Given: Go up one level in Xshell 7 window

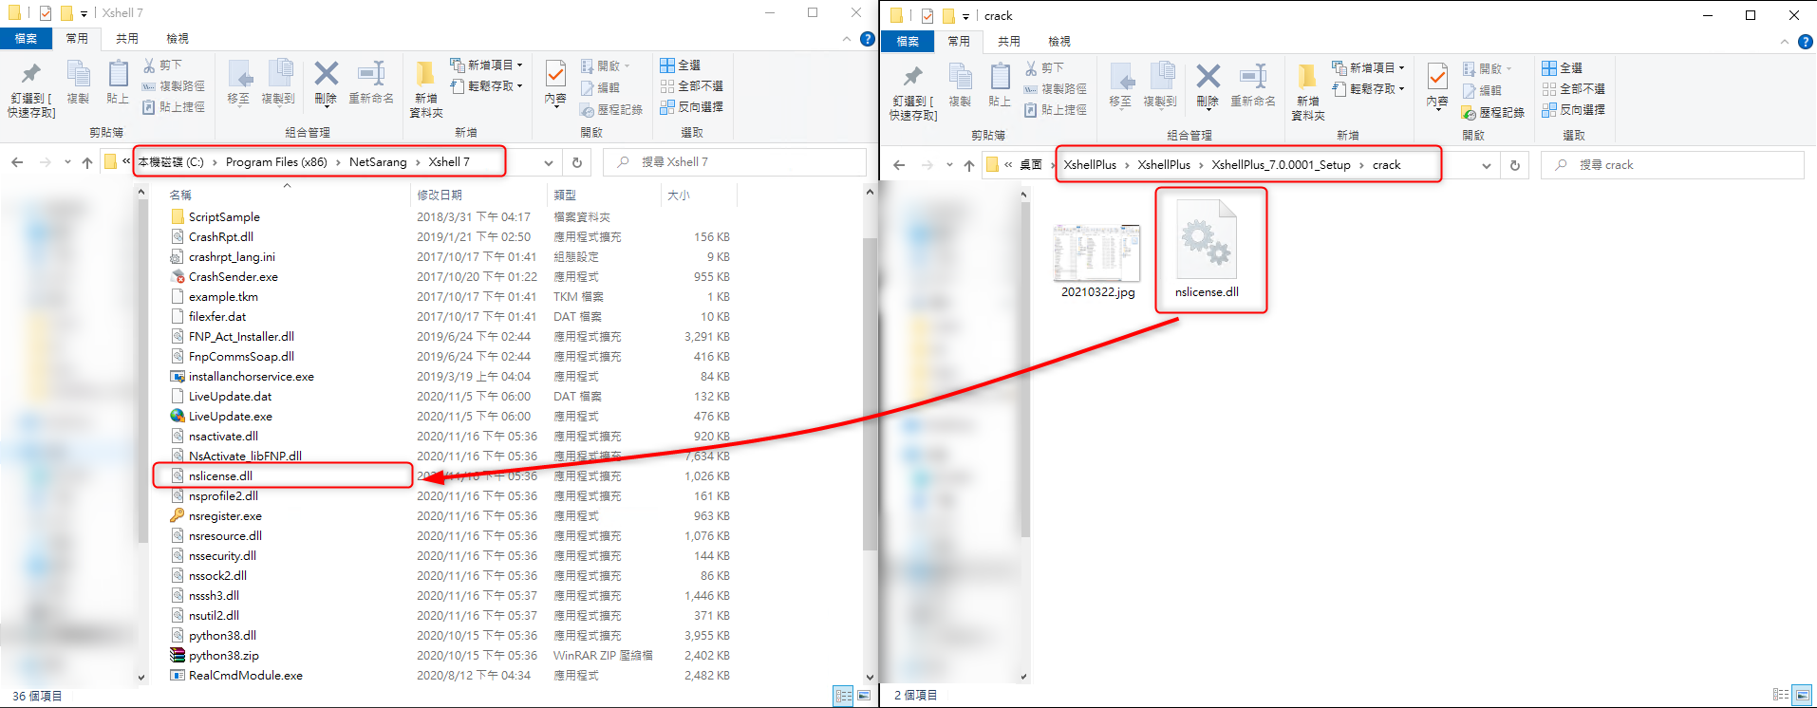Looking at the screenshot, I should click(x=87, y=162).
